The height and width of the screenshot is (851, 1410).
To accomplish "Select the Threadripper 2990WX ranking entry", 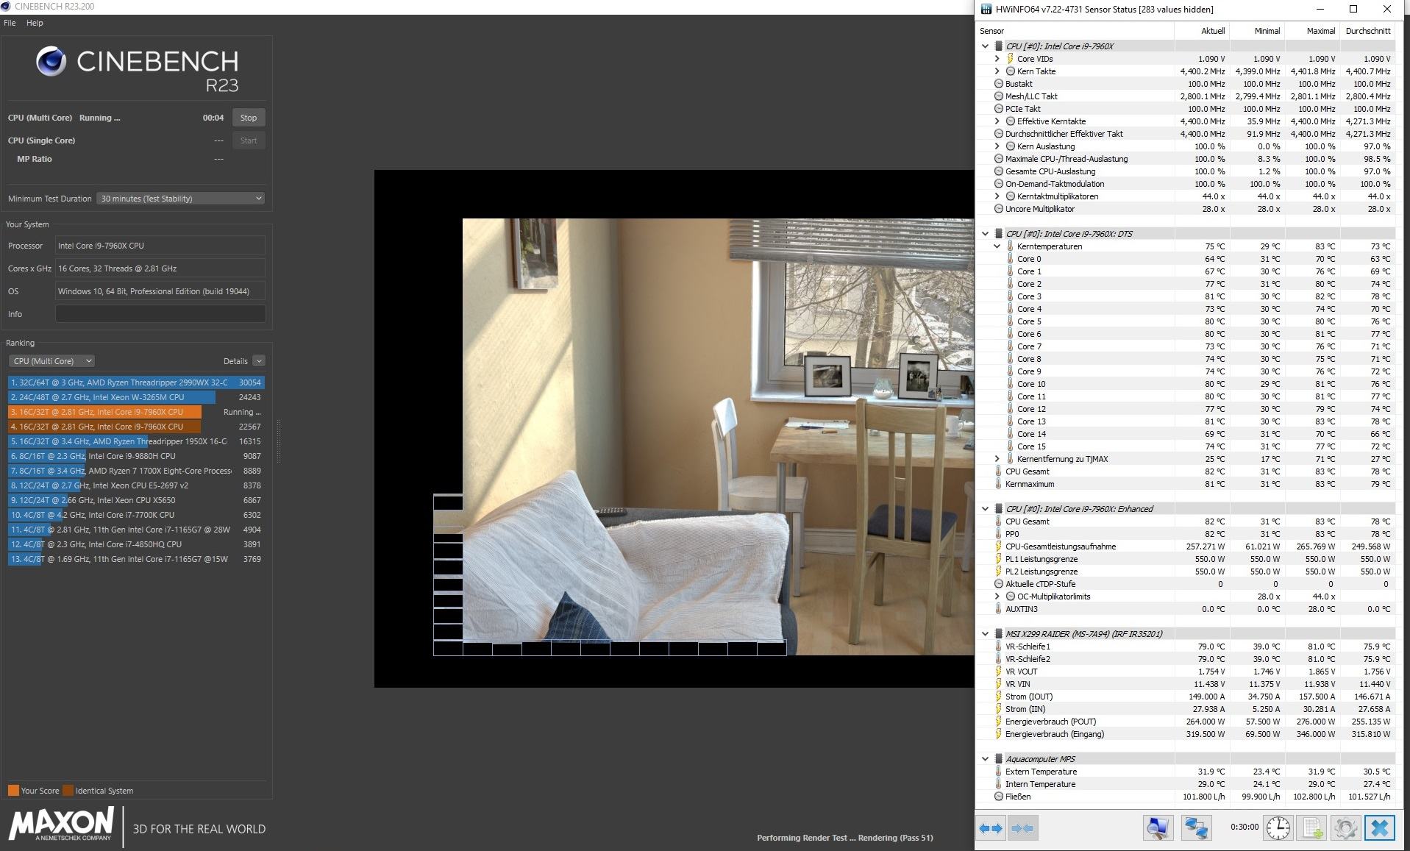I will pyautogui.click(x=136, y=382).
